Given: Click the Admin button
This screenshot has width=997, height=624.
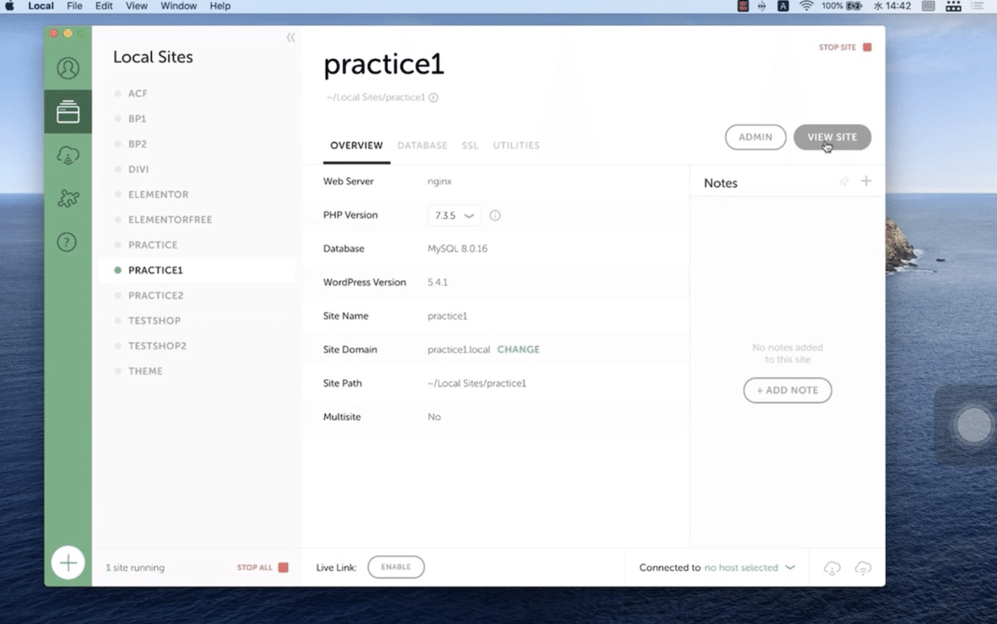Looking at the screenshot, I should click(756, 137).
